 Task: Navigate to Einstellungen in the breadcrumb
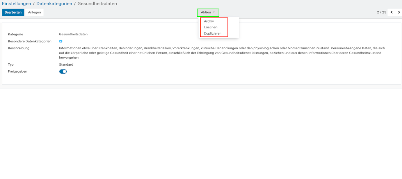(x=16, y=3)
